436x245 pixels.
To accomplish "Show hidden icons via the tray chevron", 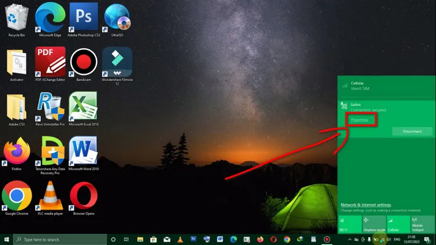I will pos(349,239).
